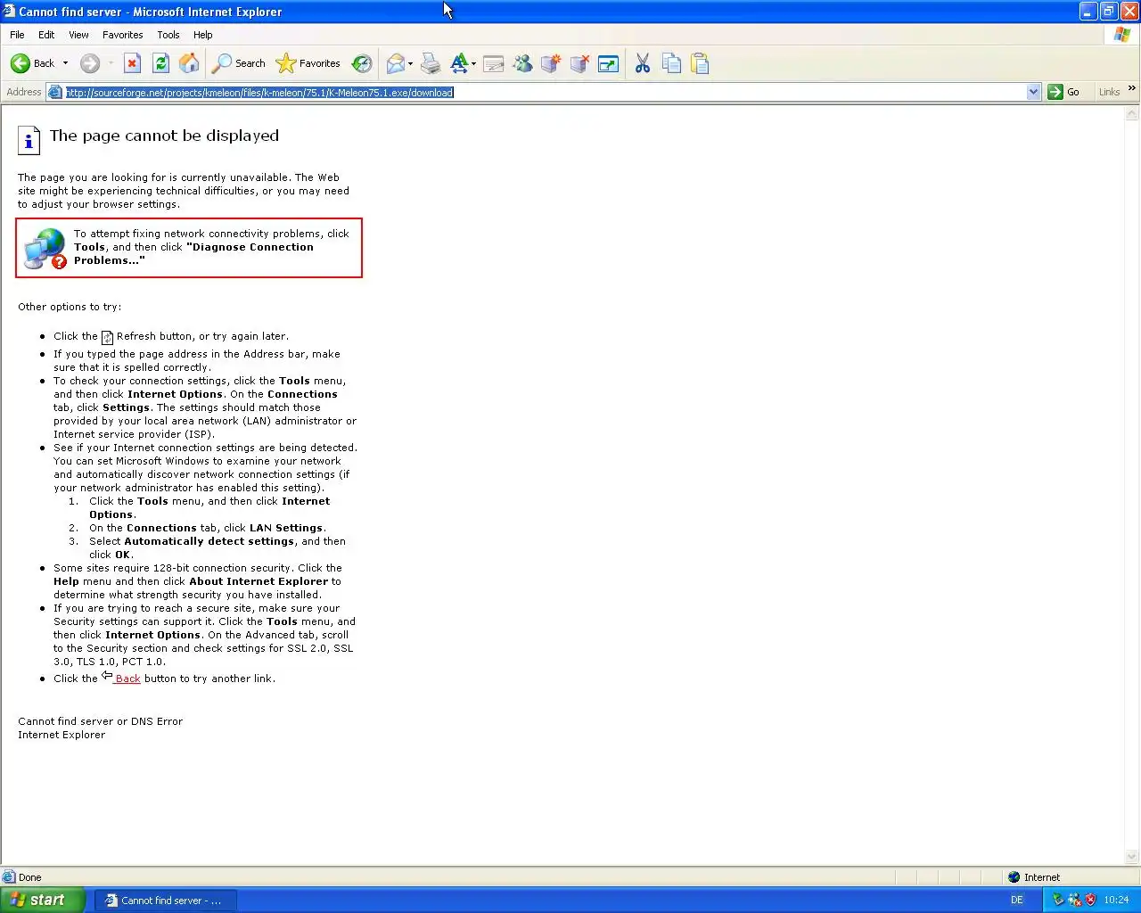This screenshot has width=1141, height=913.
Task: Click the Print icon
Action: (431, 63)
